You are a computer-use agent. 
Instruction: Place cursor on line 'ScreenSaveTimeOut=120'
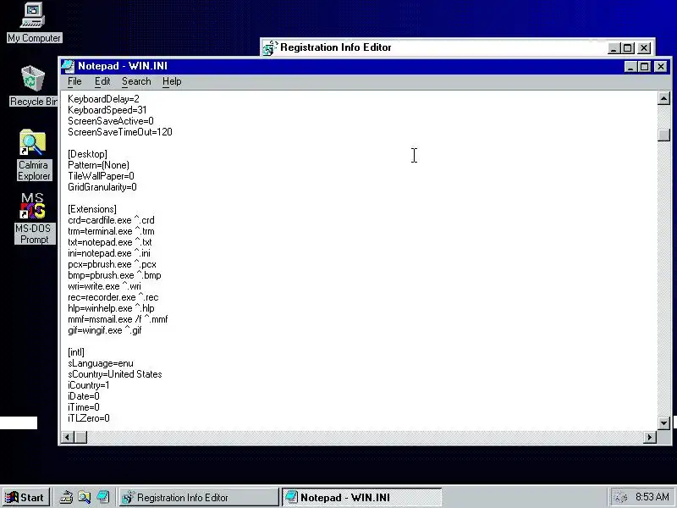pos(120,132)
